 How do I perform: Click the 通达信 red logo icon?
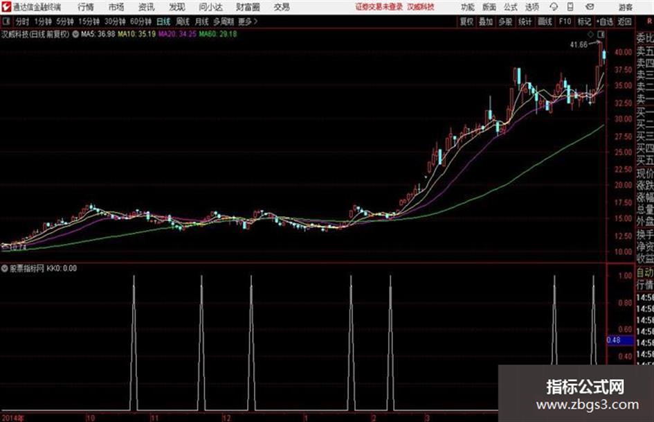click(x=6, y=7)
